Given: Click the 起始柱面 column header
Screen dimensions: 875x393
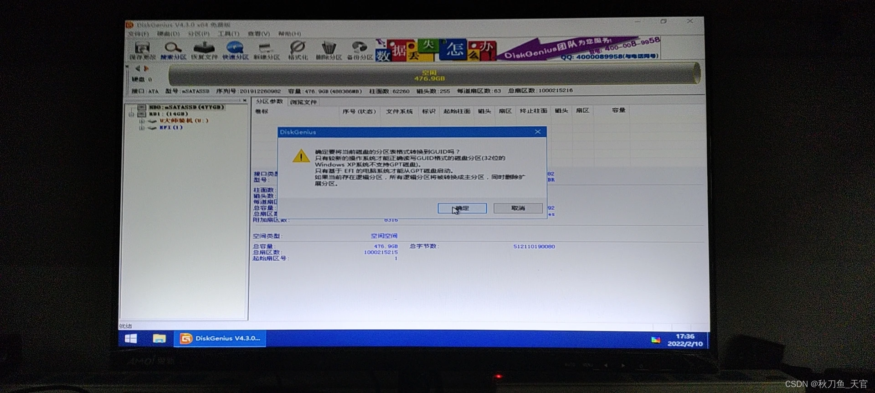Looking at the screenshot, I should (457, 111).
